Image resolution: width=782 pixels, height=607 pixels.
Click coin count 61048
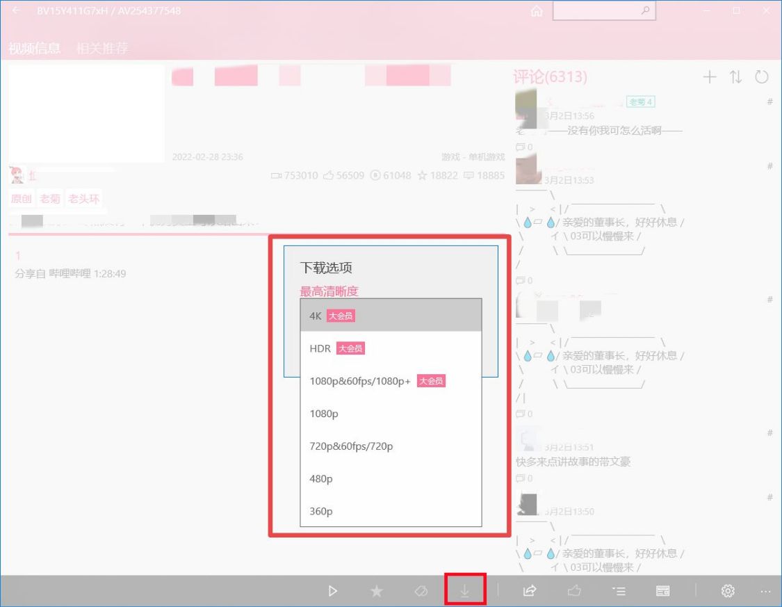pyautogui.click(x=391, y=176)
